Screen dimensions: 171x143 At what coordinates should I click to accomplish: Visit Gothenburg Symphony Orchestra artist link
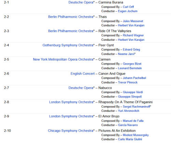68,45
